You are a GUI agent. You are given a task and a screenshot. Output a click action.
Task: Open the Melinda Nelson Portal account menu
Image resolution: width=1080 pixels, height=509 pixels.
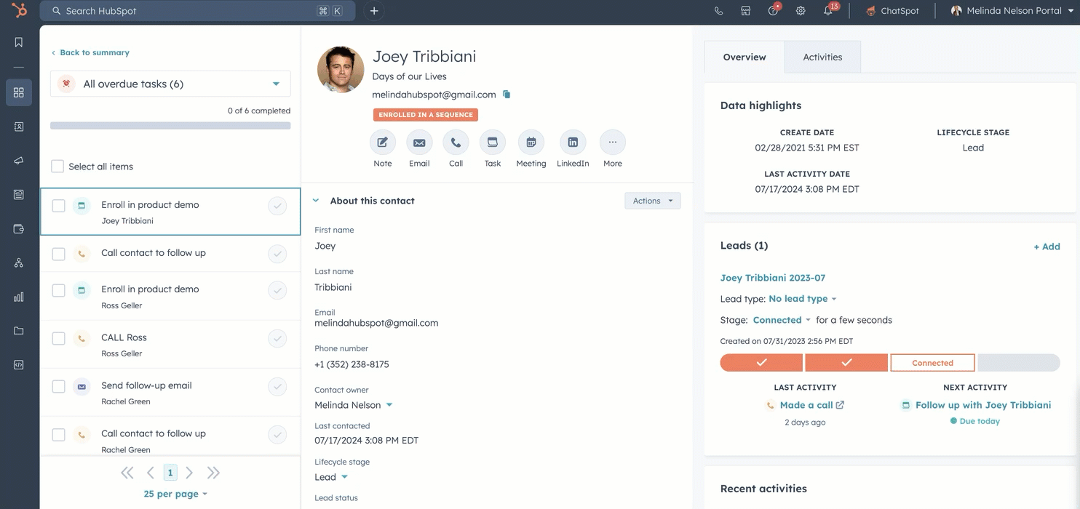pos(1012,11)
